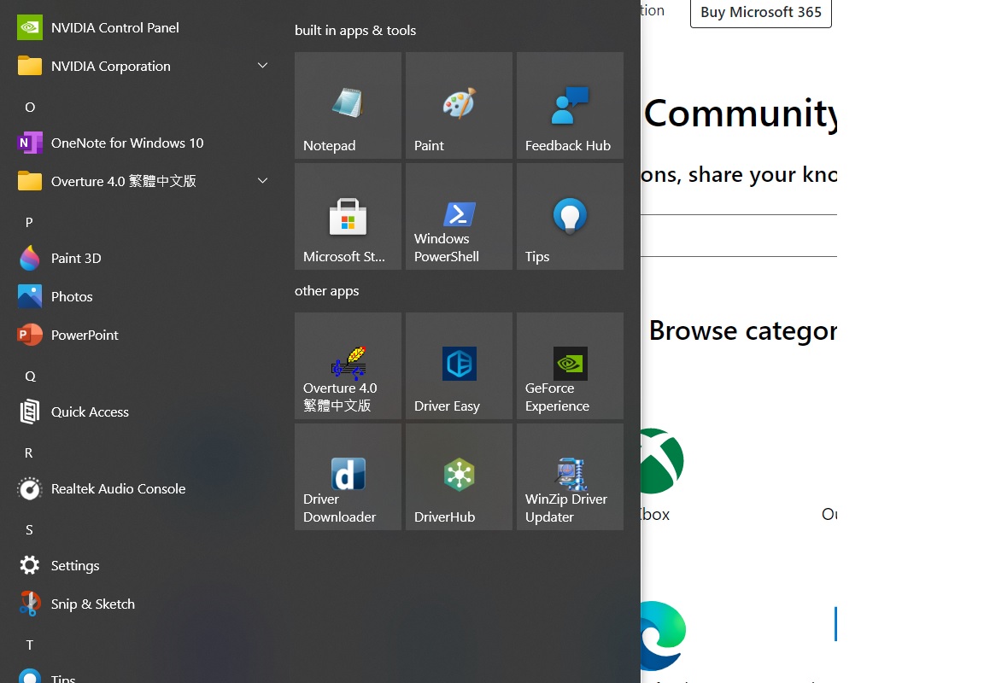
Task: Expand the Overture 4.0 folder chevron
Action: pyautogui.click(x=263, y=181)
